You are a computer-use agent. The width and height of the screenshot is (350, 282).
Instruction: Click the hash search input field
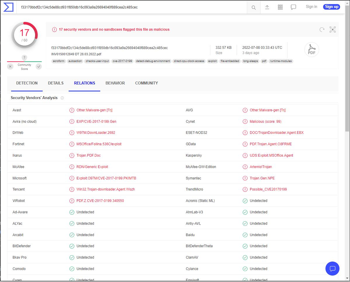pos(132,7)
